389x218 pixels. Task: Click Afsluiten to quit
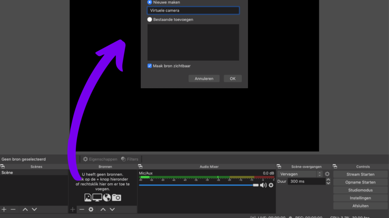coord(360,206)
